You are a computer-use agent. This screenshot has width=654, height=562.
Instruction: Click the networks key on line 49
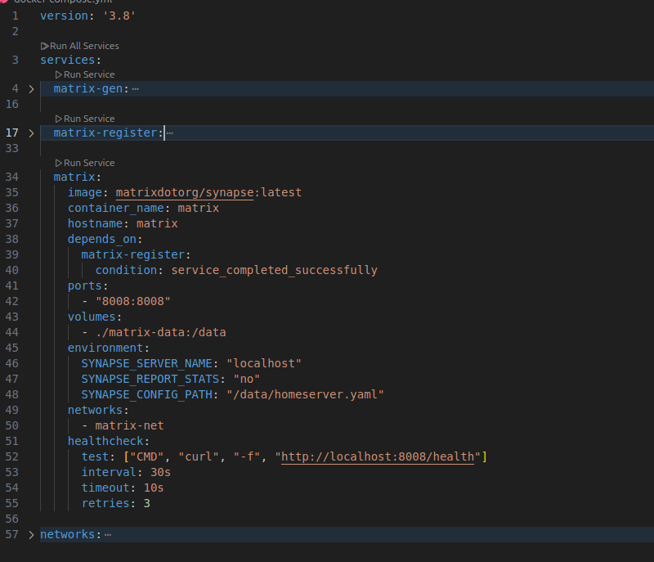[95, 410]
